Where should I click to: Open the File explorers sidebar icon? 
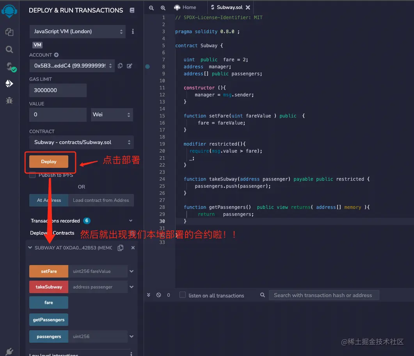coord(9,32)
